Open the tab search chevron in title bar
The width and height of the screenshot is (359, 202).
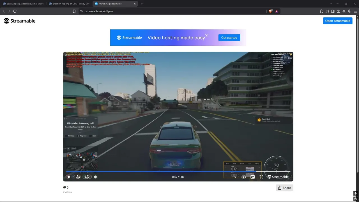331,4
